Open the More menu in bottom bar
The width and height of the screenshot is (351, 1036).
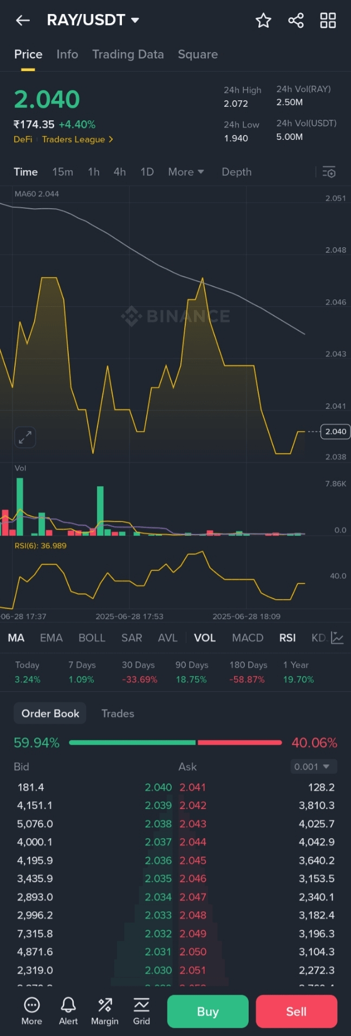coord(32,1011)
